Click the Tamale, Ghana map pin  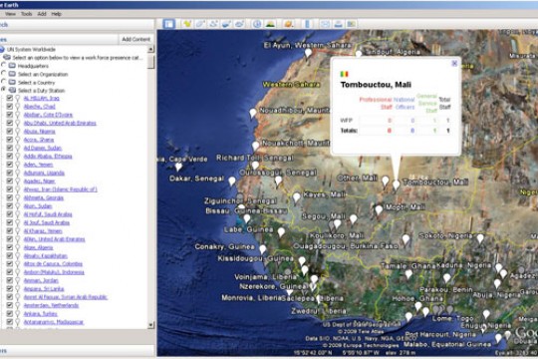[x=408, y=274]
